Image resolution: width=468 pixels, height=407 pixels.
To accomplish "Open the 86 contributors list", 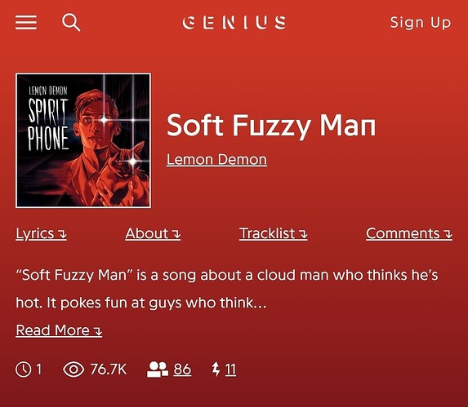I will click(x=182, y=369).
